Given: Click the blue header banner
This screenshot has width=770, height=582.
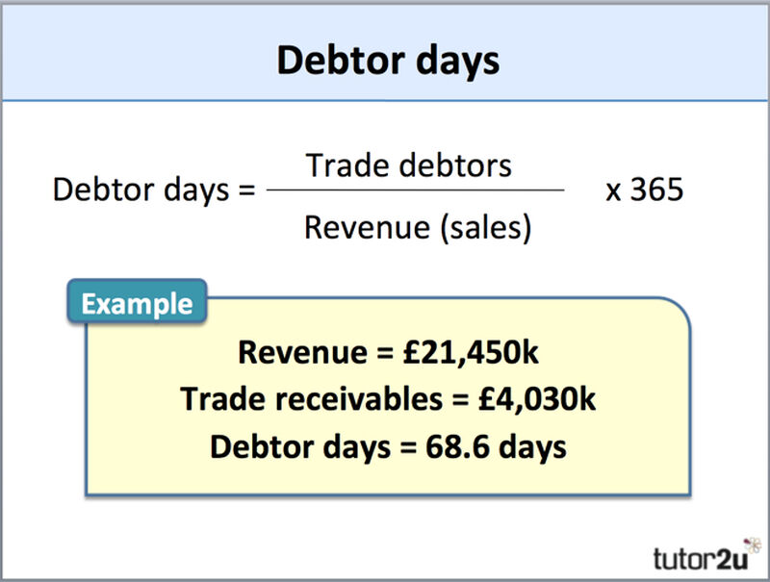Looking at the screenshot, I should [x=385, y=52].
